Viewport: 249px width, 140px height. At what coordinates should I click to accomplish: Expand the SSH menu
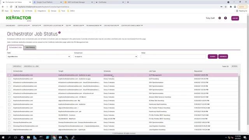click(x=68, y=25)
